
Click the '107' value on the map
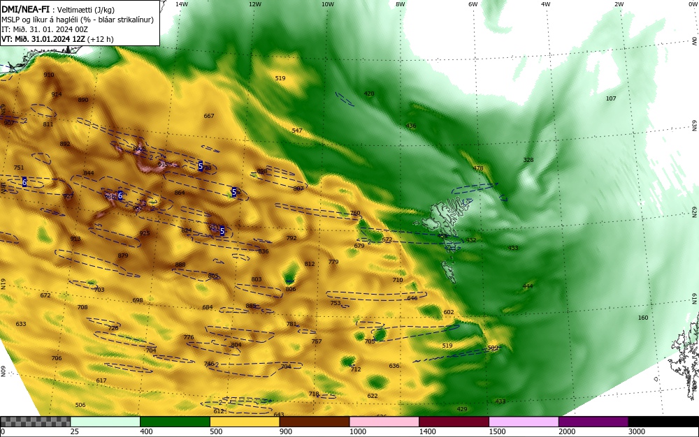tap(611, 98)
